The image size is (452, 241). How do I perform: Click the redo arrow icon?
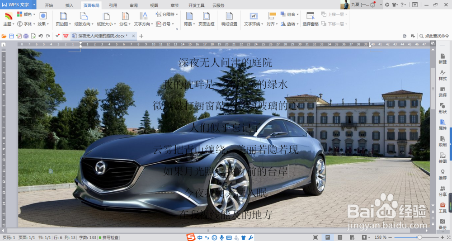point(48,36)
